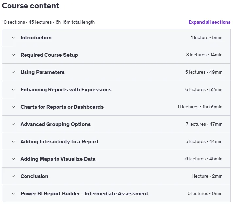This screenshot has height=206, width=233.
Task: Select '11 lectures • 1hr 59min' text
Action: click(x=200, y=107)
